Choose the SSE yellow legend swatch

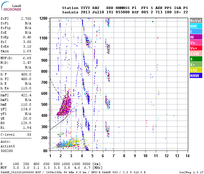click(196, 70)
